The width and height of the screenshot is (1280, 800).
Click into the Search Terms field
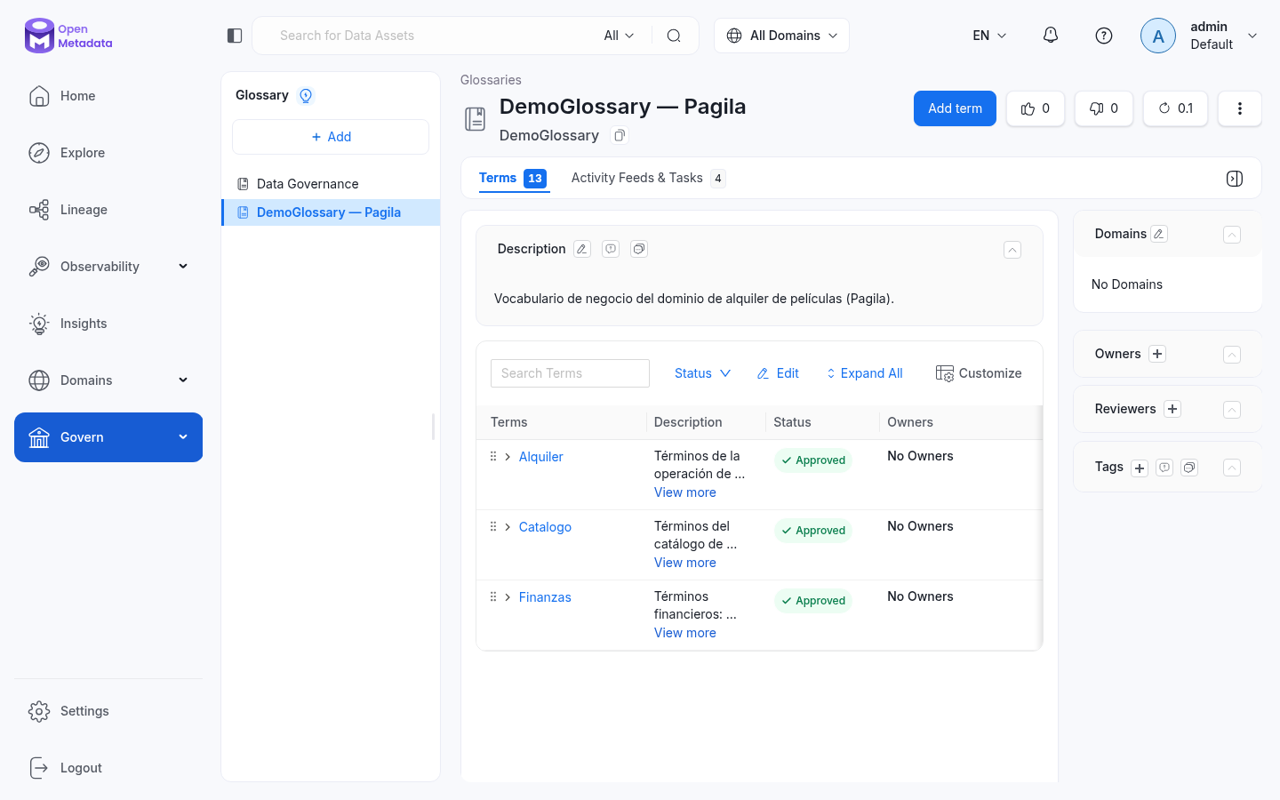(x=570, y=373)
